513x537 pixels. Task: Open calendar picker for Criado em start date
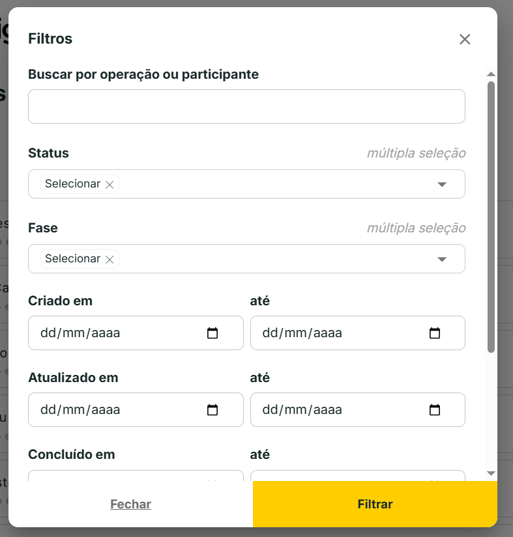(x=213, y=333)
